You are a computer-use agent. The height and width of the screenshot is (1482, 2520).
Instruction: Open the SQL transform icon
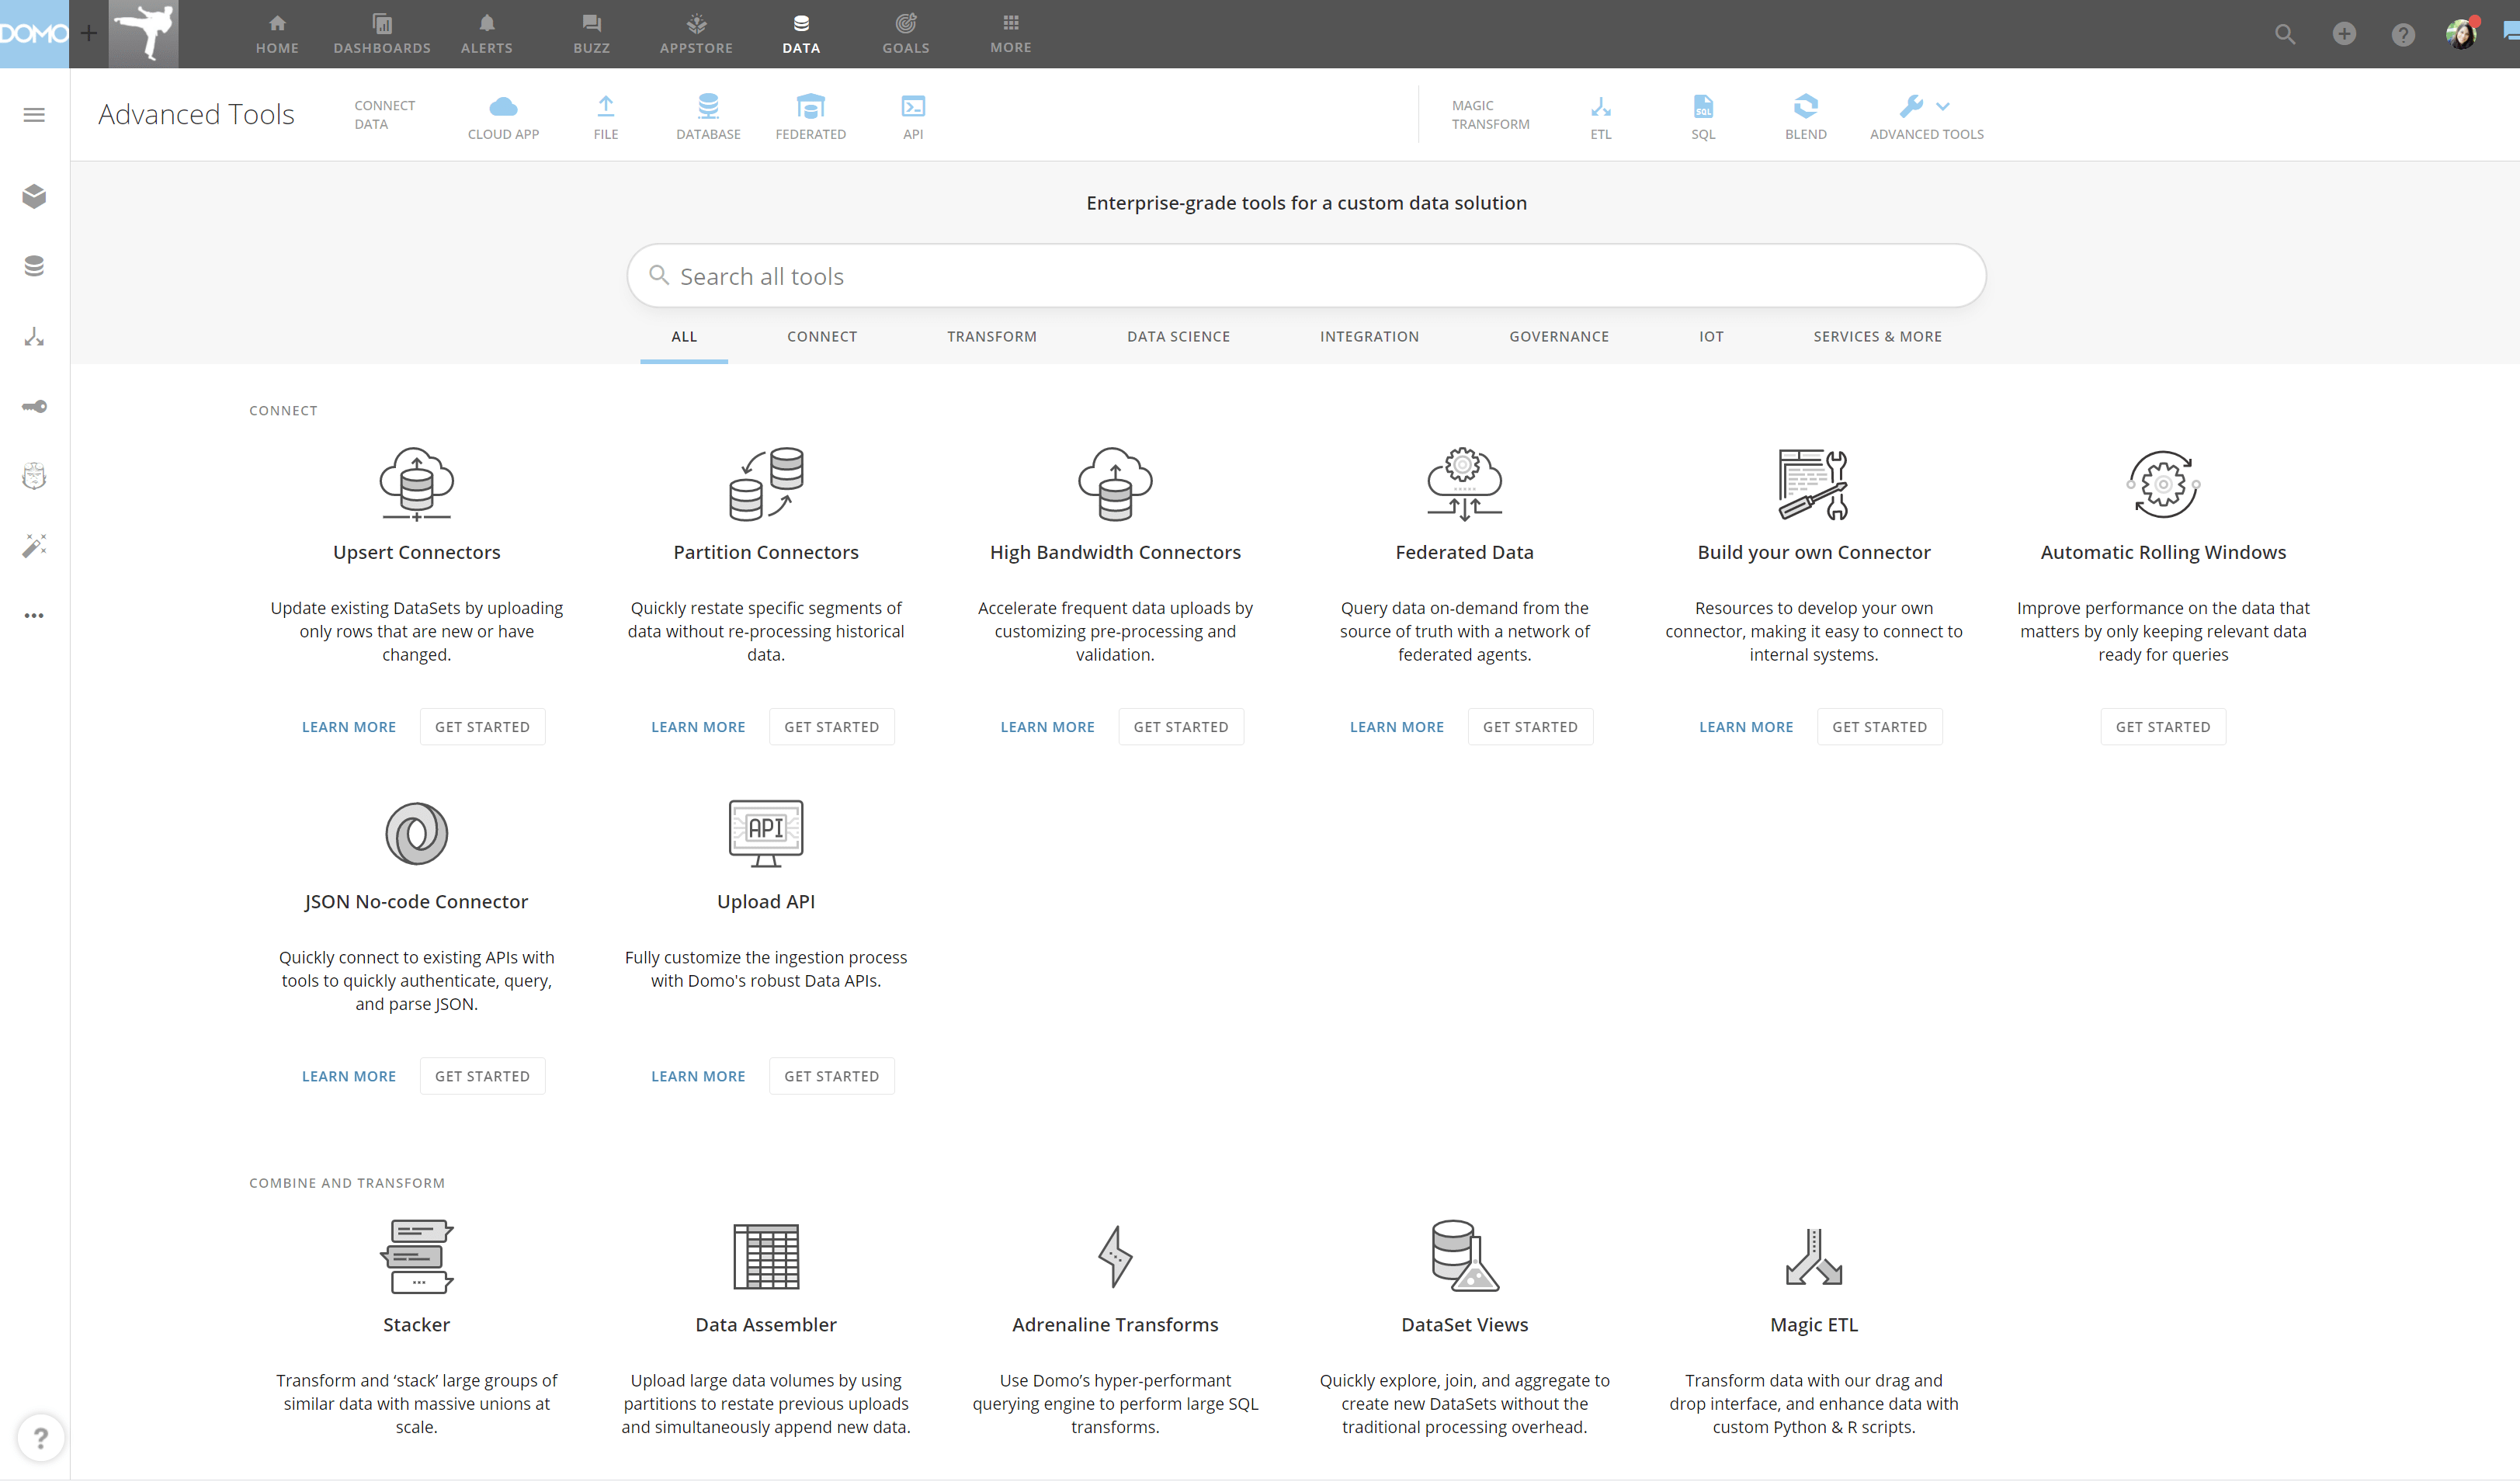pos(1703,107)
